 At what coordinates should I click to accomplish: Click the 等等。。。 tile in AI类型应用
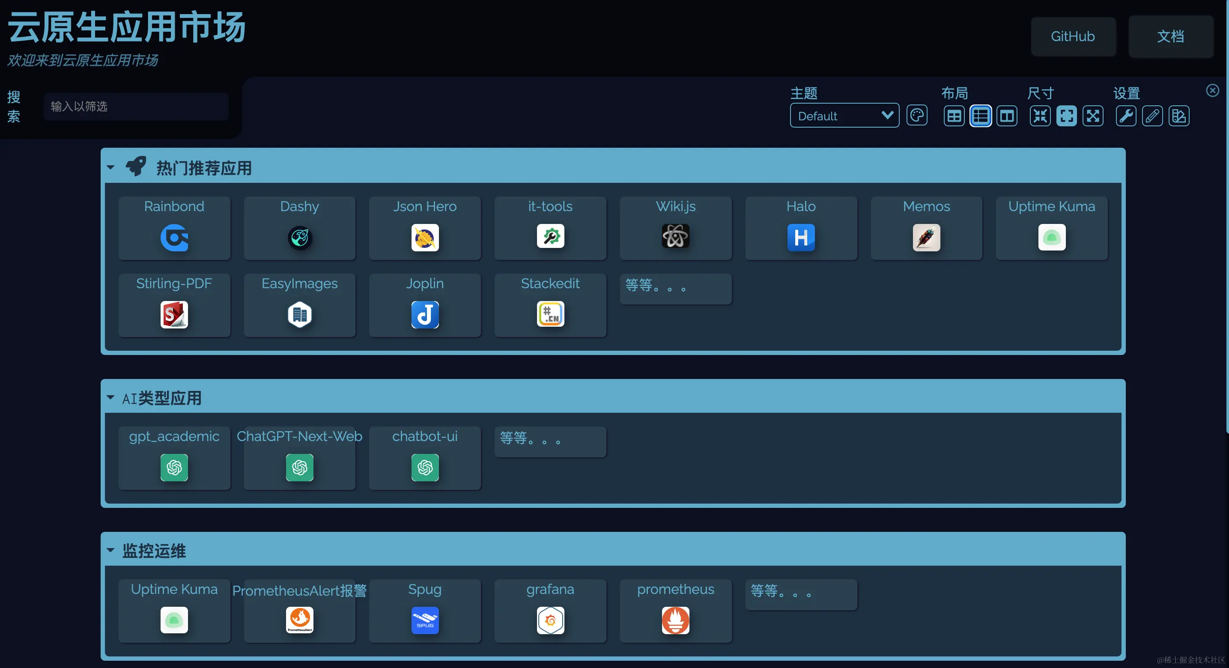pyautogui.click(x=550, y=441)
